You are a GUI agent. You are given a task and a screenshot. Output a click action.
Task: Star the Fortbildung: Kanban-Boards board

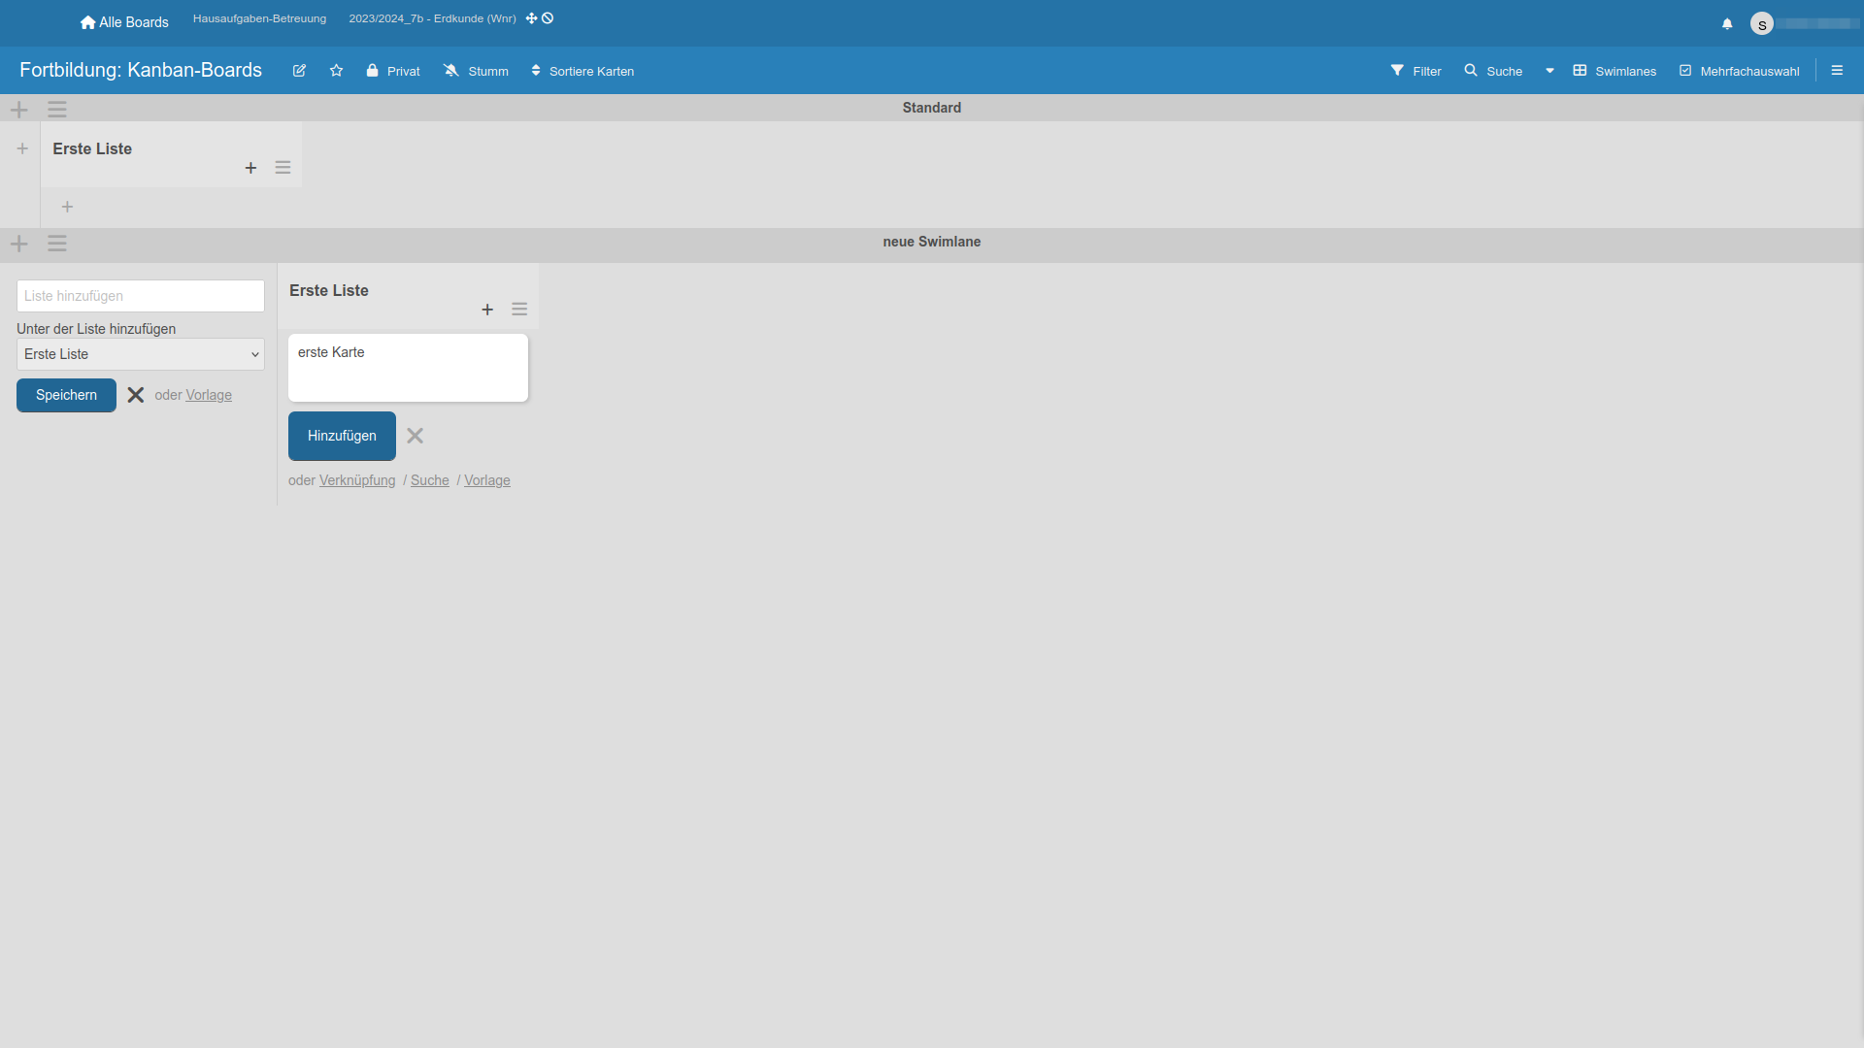coord(336,71)
